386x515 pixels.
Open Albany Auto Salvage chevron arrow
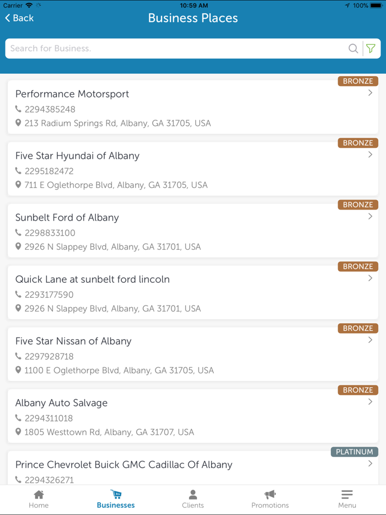(x=371, y=402)
